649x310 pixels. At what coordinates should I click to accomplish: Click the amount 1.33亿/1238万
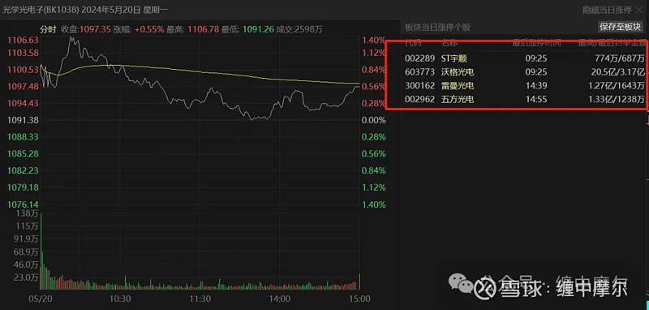point(616,99)
